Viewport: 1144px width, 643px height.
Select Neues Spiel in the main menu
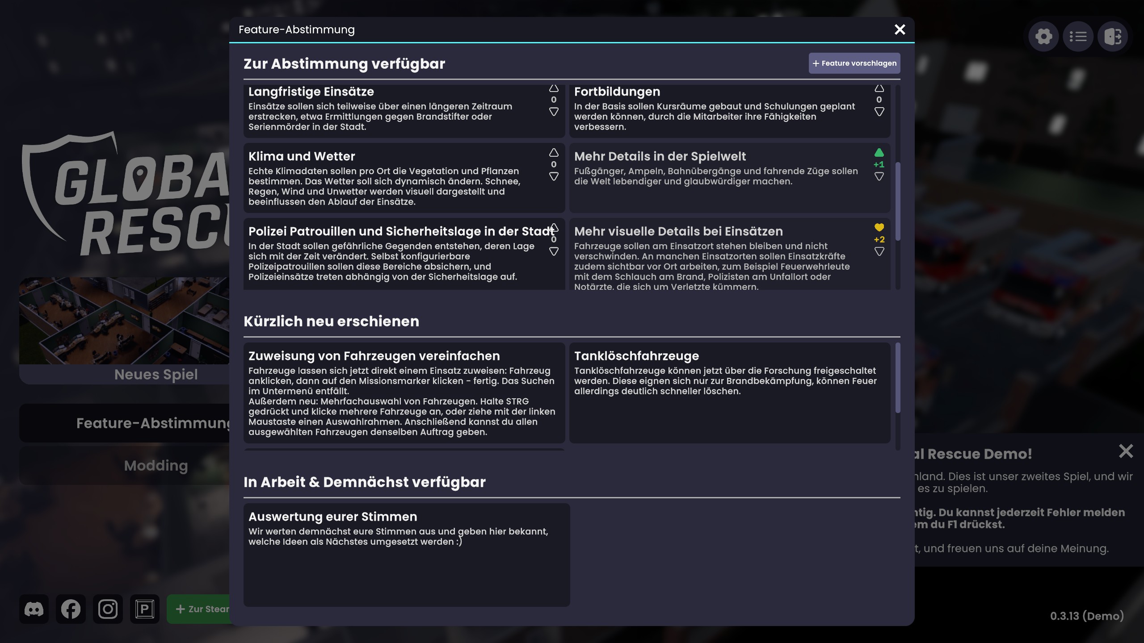pos(156,374)
